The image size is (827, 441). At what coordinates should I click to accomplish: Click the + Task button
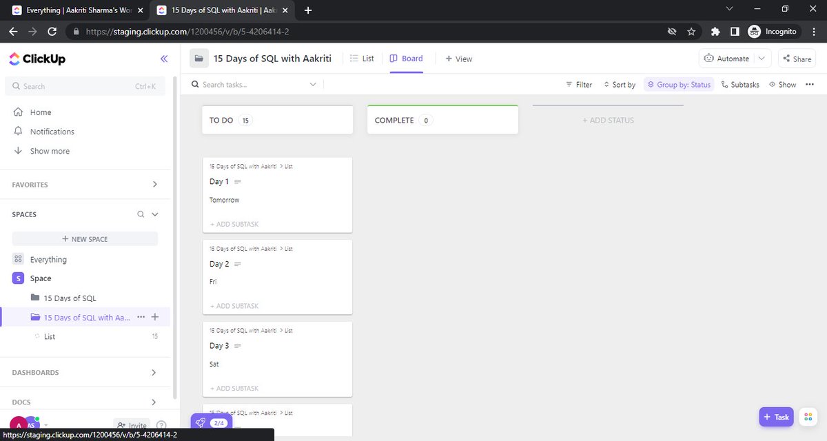point(776,417)
